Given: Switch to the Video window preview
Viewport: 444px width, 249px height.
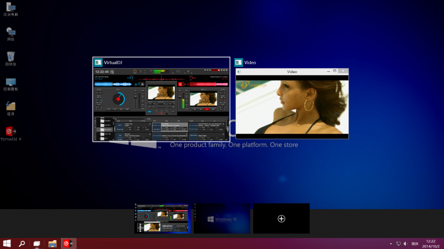Looking at the screenshot, I should pos(292,103).
